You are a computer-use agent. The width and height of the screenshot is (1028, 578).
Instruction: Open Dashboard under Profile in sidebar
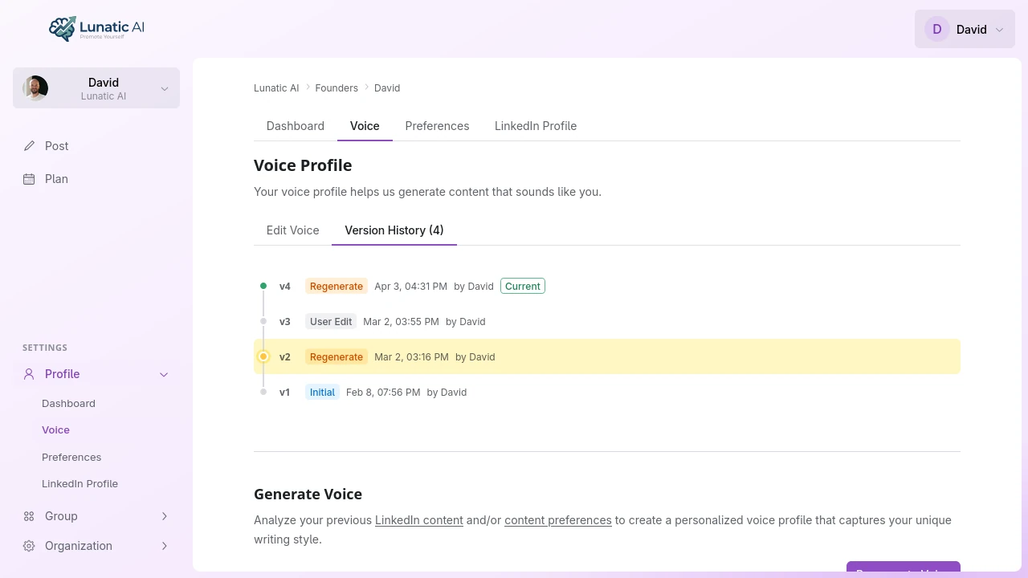point(68,403)
